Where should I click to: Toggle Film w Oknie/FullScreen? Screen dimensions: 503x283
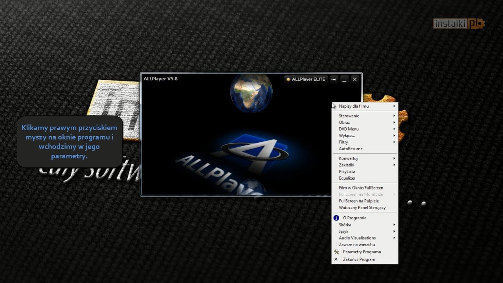(x=365, y=188)
